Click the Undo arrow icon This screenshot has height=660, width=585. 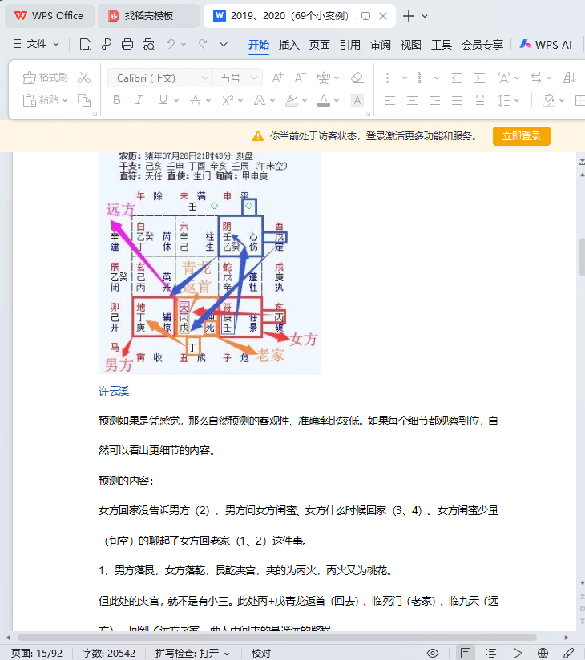[170, 44]
